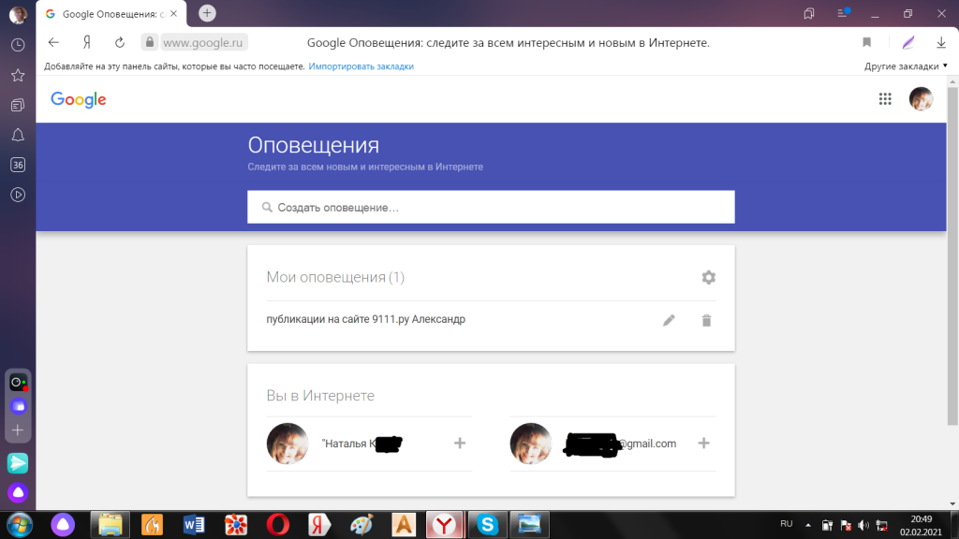Open favorites star in the sidebar
The width and height of the screenshot is (959, 539).
(x=17, y=75)
